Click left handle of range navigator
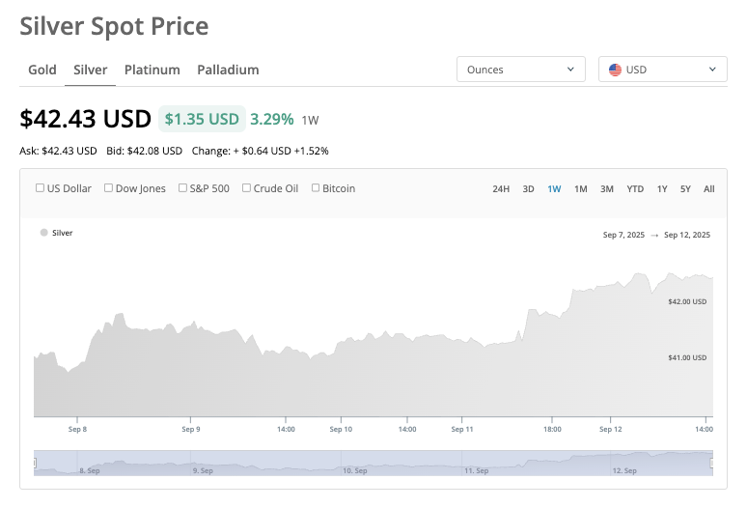The height and width of the screenshot is (508, 747). pyautogui.click(x=35, y=464)
